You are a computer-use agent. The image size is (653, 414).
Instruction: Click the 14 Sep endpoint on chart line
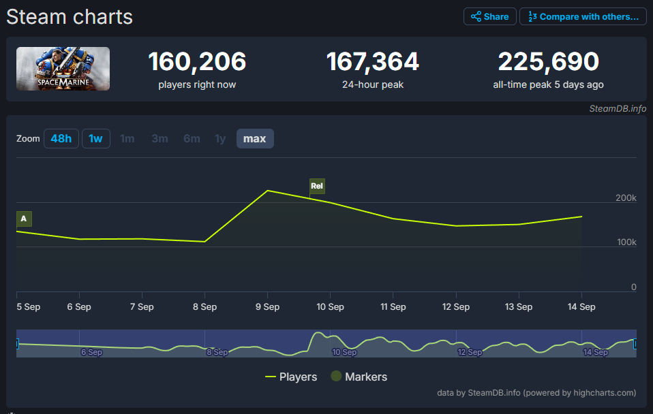pos(581,217)
